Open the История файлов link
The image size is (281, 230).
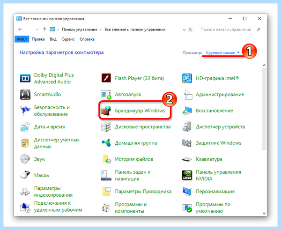(134, 159)
